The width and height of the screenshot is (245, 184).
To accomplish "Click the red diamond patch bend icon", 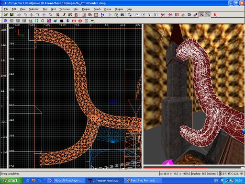I will click(183, 15).
